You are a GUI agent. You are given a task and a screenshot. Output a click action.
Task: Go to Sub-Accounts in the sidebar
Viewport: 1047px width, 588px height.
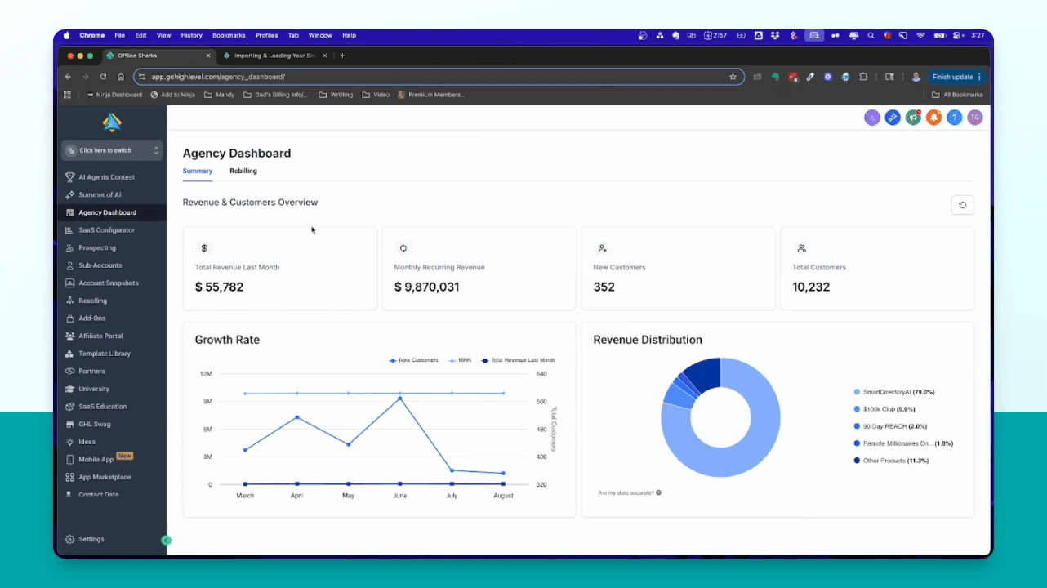click(100, 265)
